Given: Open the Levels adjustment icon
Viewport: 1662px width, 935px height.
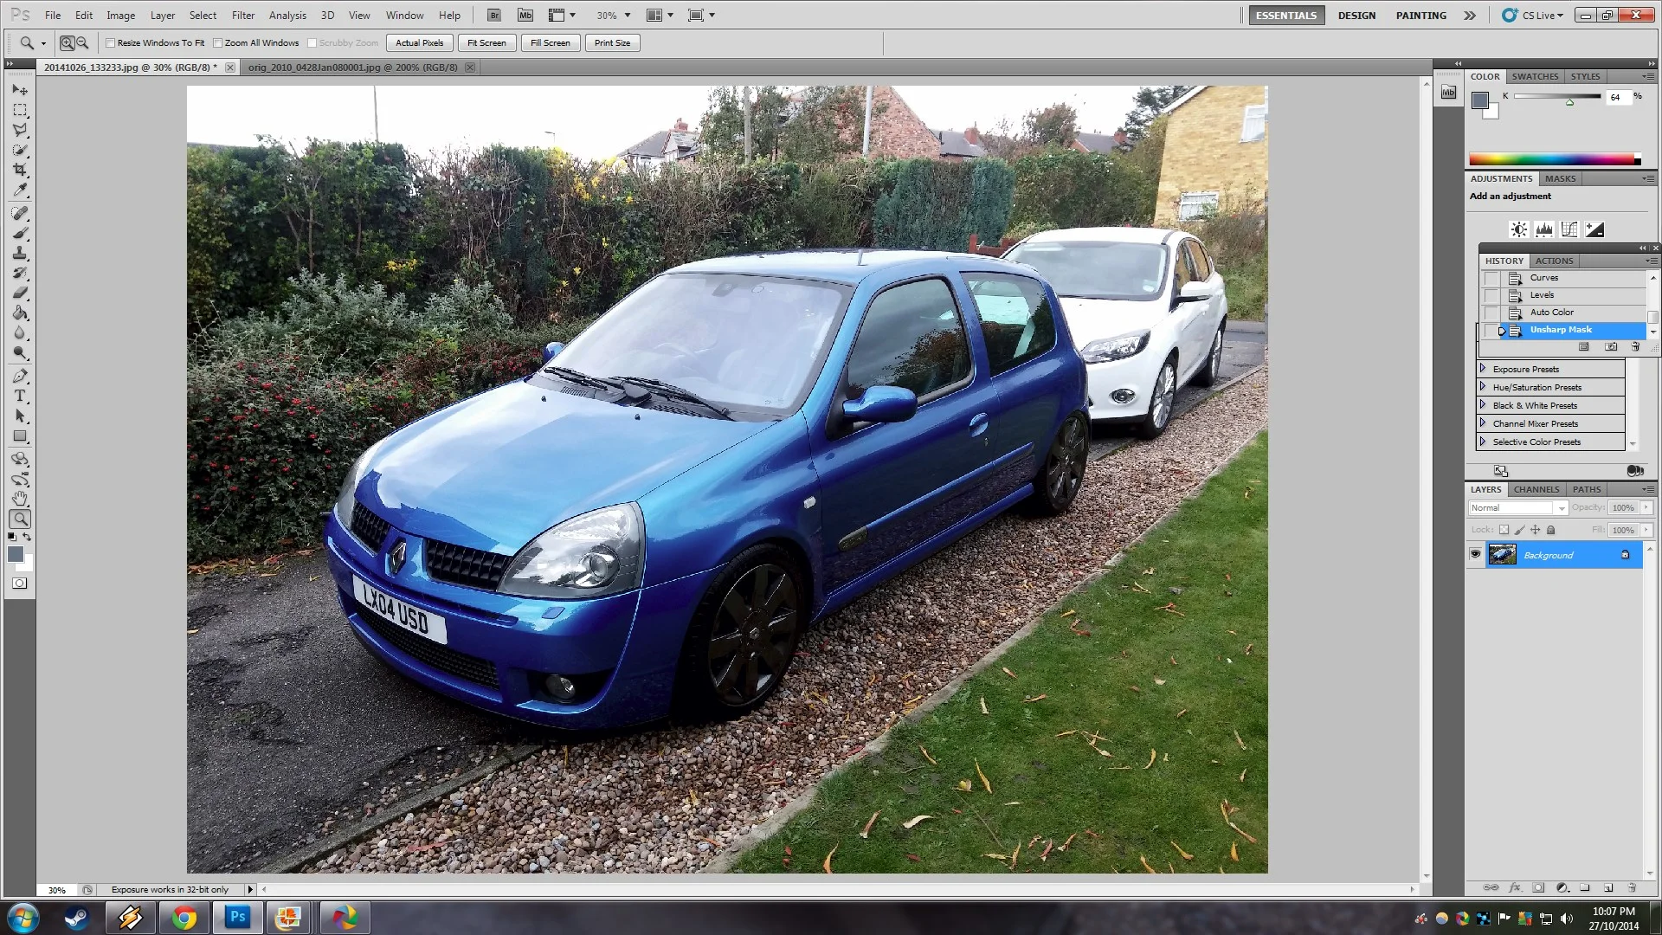Looking at the screenshot, I should (x=1544, y=229).
